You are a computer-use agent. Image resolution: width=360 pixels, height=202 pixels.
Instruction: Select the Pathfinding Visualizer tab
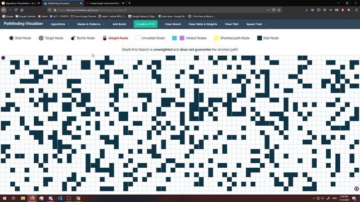click(x=62, y=3)
